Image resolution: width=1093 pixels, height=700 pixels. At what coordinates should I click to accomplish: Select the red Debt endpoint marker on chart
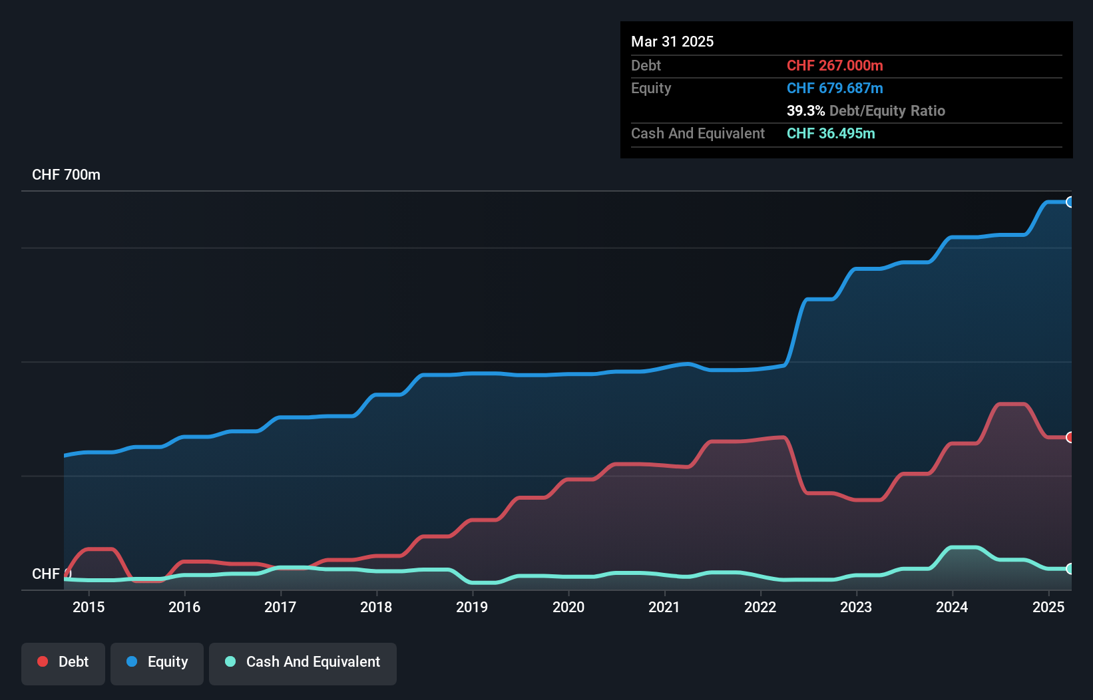click(1070, 438)
